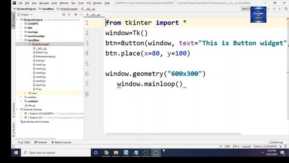Open the Run menu
This screenshot has height=163, width=289.
coord(73,3)
